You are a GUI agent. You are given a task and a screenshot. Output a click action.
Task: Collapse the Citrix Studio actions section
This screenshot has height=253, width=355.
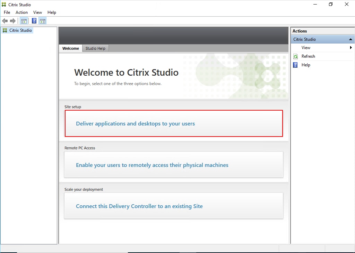(x=350, y=39)
